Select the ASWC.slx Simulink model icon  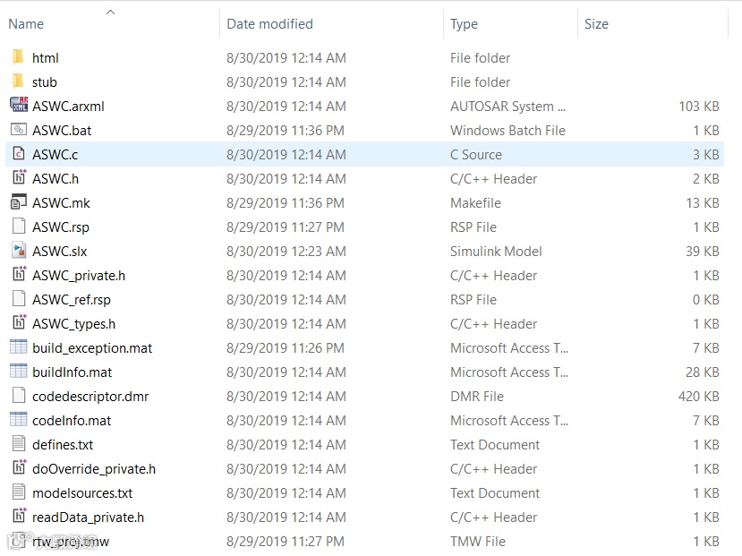18,251
